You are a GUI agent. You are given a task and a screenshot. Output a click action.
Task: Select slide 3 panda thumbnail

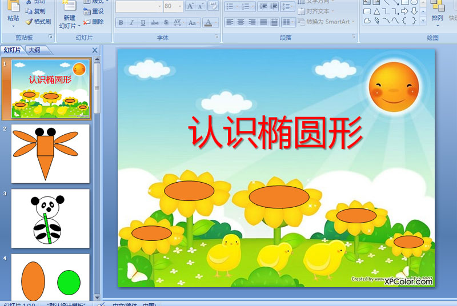(50, 218)
